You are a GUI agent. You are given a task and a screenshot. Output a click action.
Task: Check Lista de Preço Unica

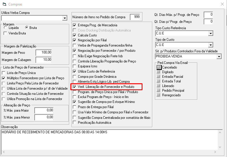click(x=4, y=73)
